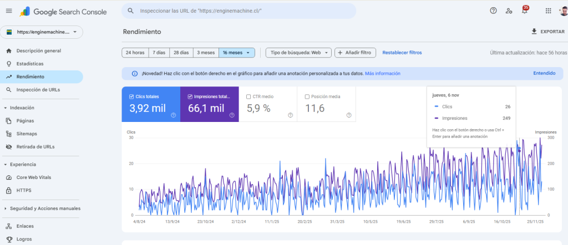Open the Google apps grid
This screenshot has height=245, width=568.
pyautogui.click(x=548, y=11)
